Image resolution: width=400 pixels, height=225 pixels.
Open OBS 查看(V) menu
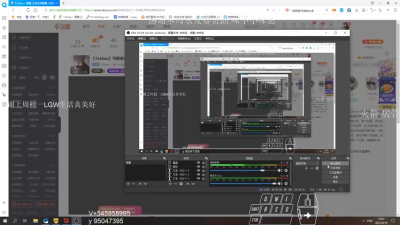pos(153,38)
